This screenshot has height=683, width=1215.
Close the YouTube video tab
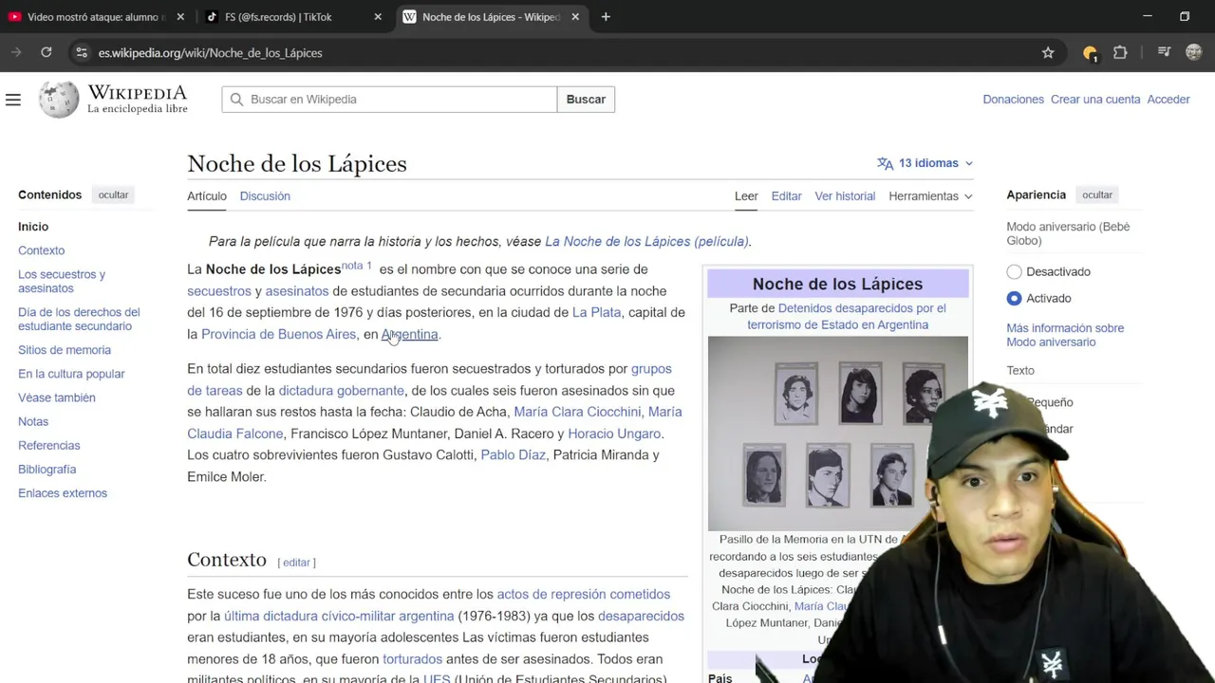click(x=180, y=17)
